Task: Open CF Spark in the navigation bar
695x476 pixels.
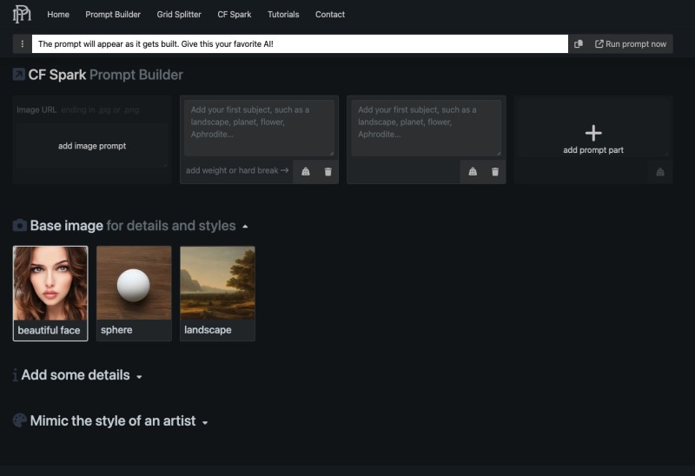Action: 235,14
